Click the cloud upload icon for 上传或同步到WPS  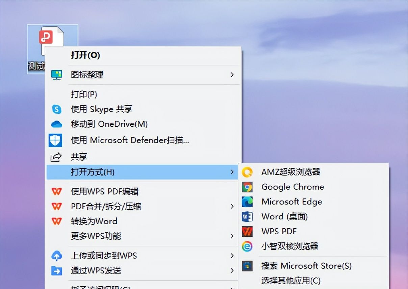pos(56,256)
